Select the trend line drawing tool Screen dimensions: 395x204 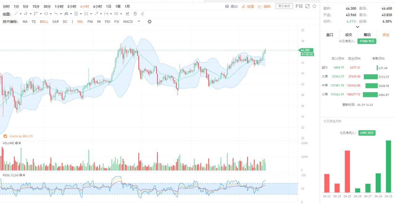(x=16, y=14)
